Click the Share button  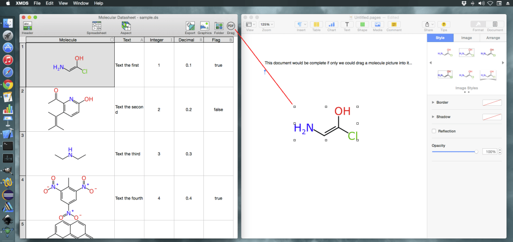(428, 24)
